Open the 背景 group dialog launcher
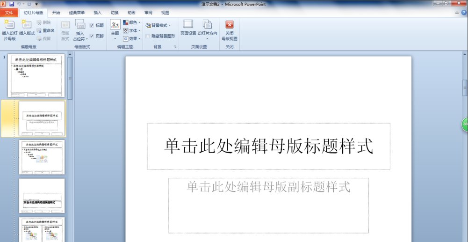The width and height of the screenshot is (468, 242). tap(175, 47)
